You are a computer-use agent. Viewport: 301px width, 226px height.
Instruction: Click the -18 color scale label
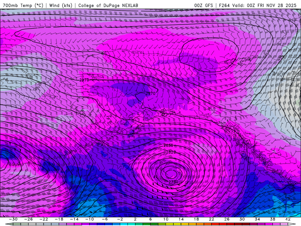coord(59,219)
